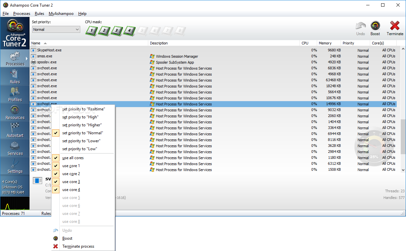Select the smss.exe process row
Viewport: 406px width, 251px height.
click(213, 56)
